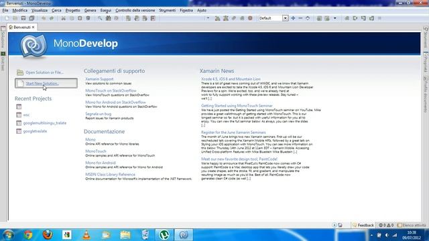Expand the Profilo documento side panel

(426, 94)
